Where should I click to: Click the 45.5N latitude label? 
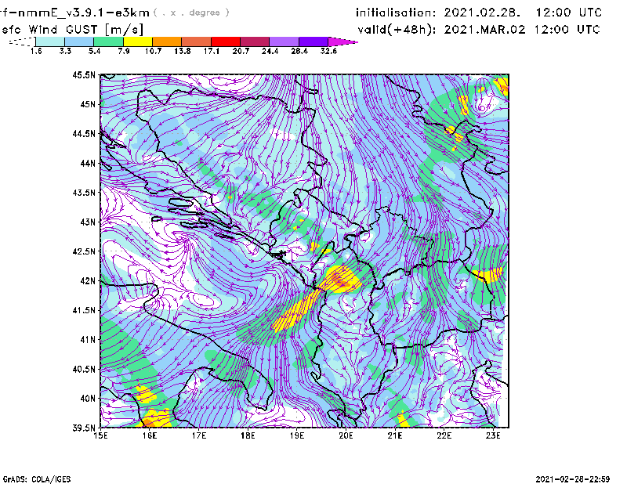tap(84, 74)
